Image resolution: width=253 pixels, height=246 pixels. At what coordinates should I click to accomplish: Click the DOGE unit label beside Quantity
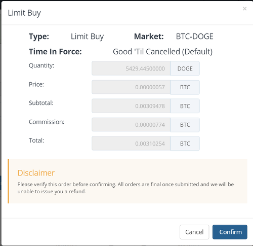pyautogui.click(x=185, y=68)
